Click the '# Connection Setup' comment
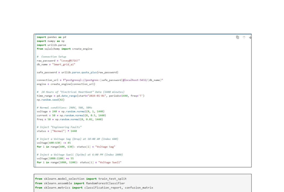 point(51,56)
